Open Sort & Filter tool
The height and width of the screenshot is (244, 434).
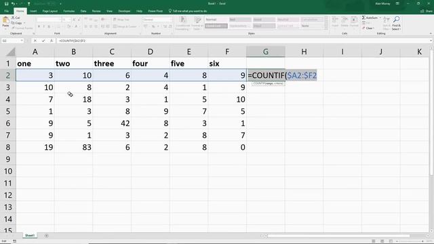(387, 23)
